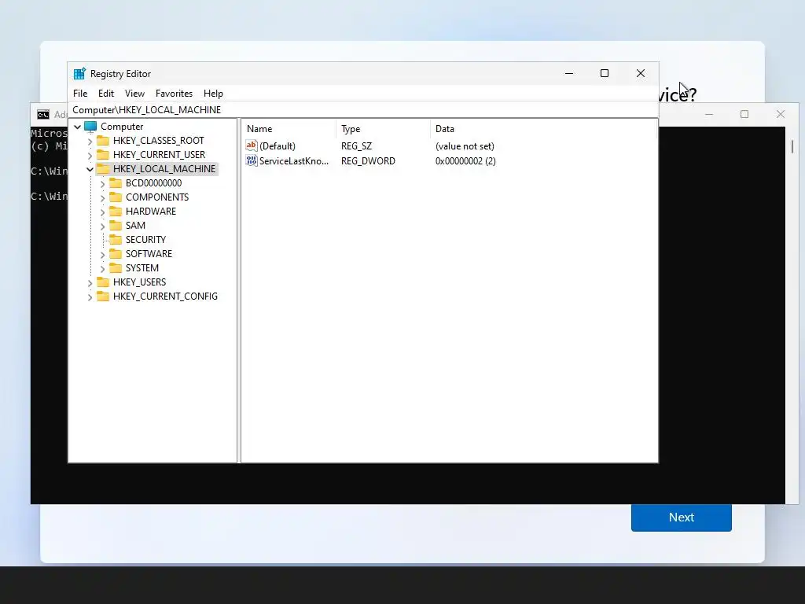Image resolution: width=805 pixels, height=604 pixels.
Task: Click the HARDWARE folder icon
Action: pyautogui.click(x=116, y=211)
